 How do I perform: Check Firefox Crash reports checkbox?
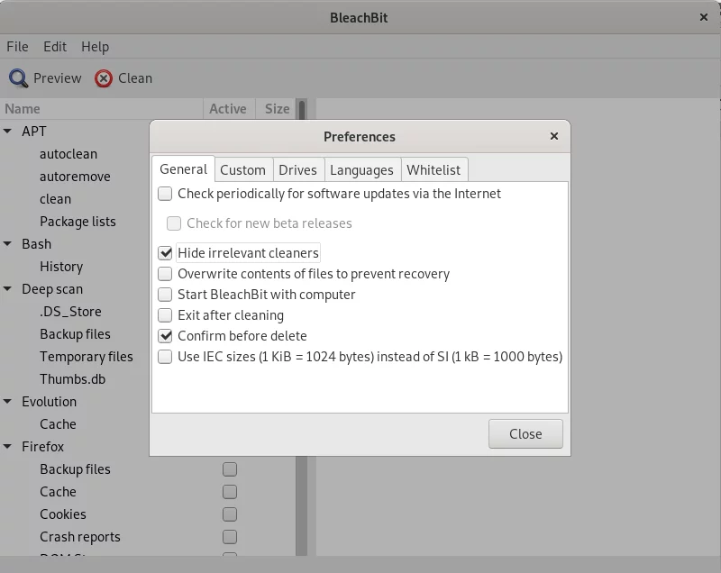230,537
